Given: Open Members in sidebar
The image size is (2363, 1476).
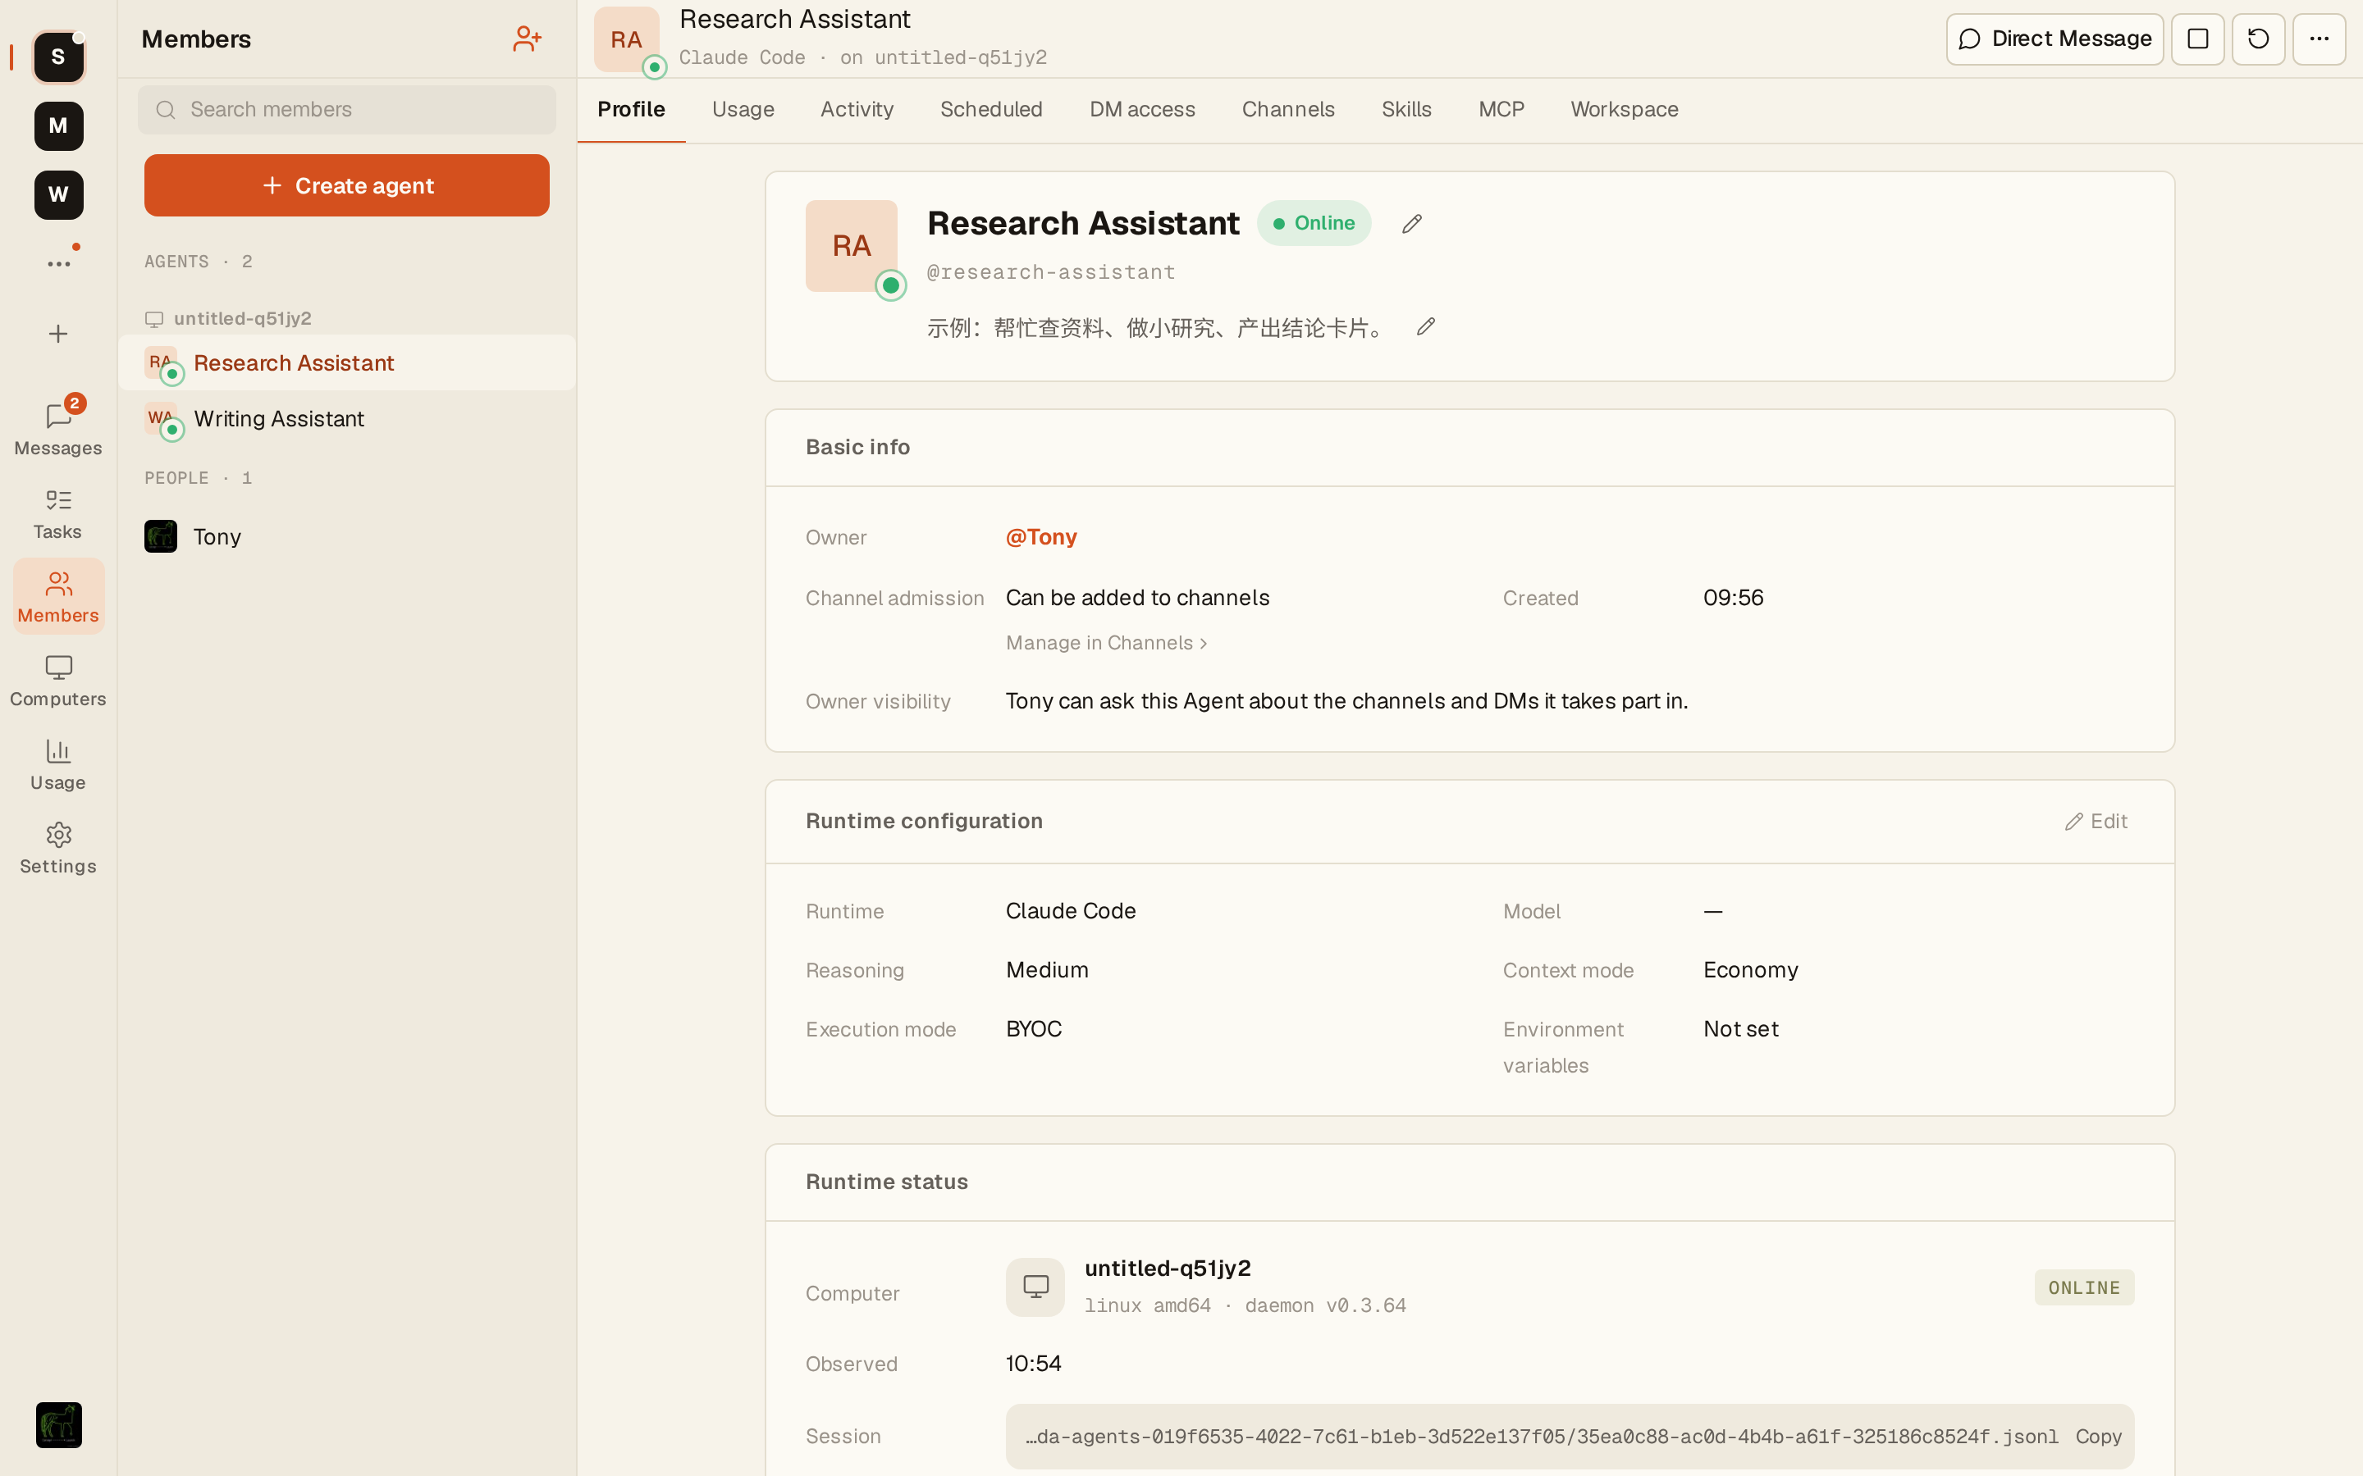Looking at the screenshot, I should 58,596.
